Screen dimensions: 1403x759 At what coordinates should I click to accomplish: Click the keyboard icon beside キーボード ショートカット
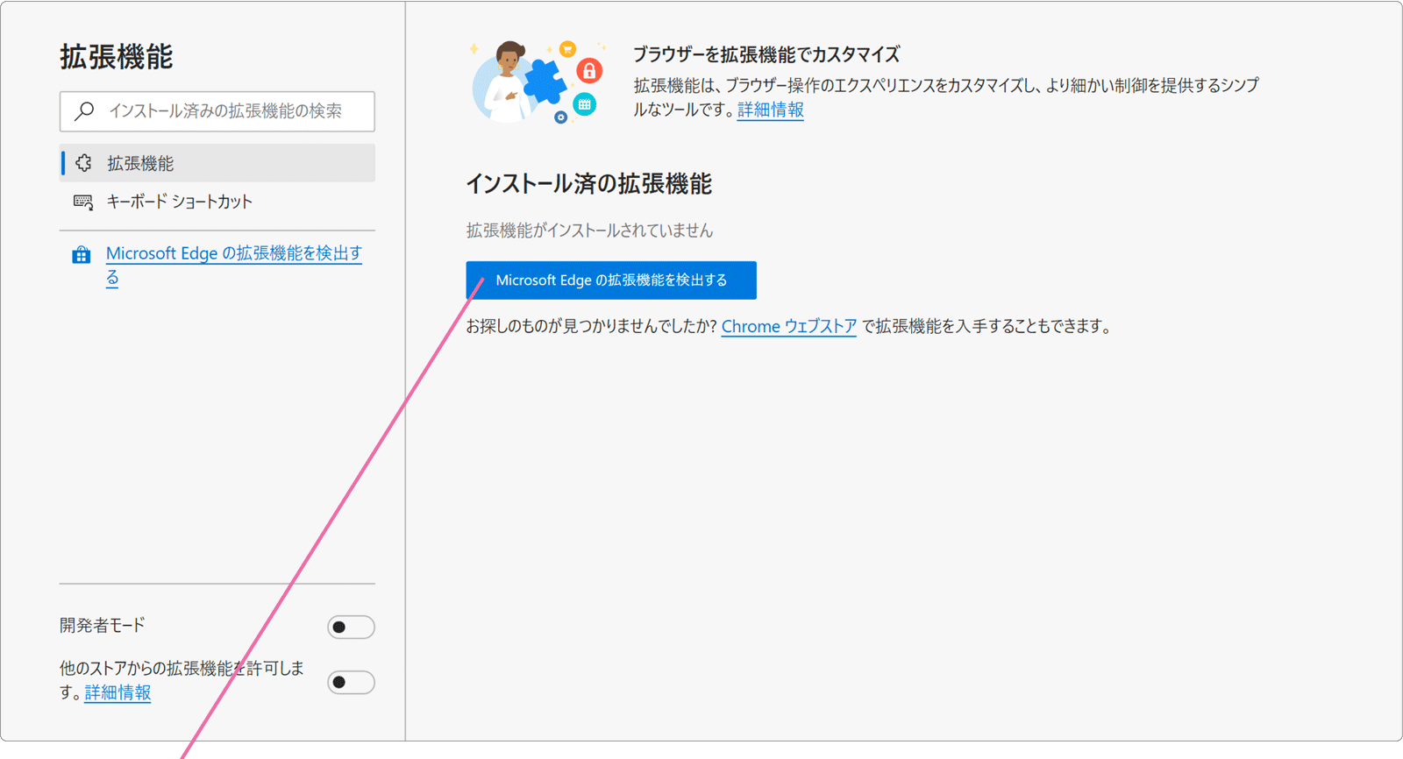pyautogui.click(x=83, y=202)
